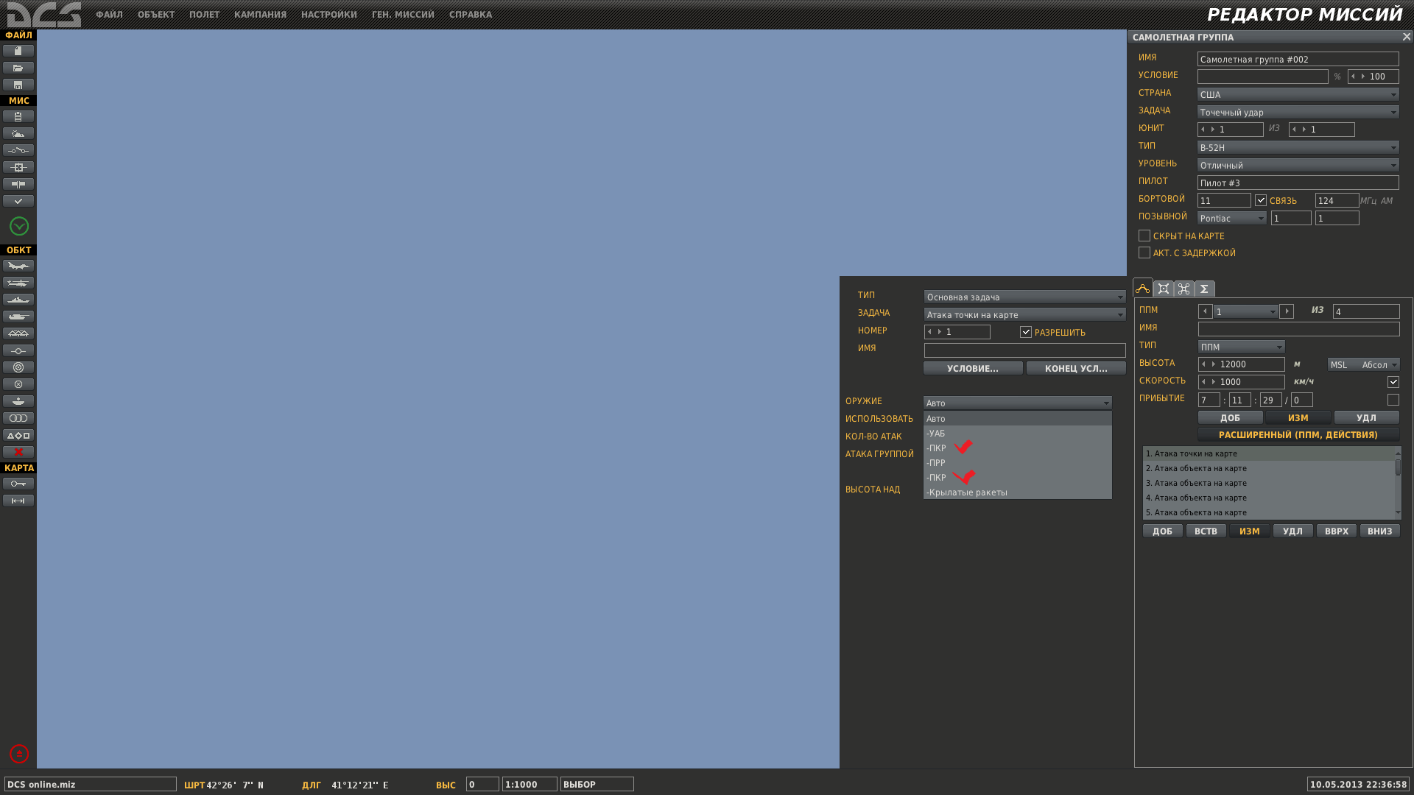The image size is (1414, 795).
Task: Switch to the summary sigma tab
Action: 1205,289
